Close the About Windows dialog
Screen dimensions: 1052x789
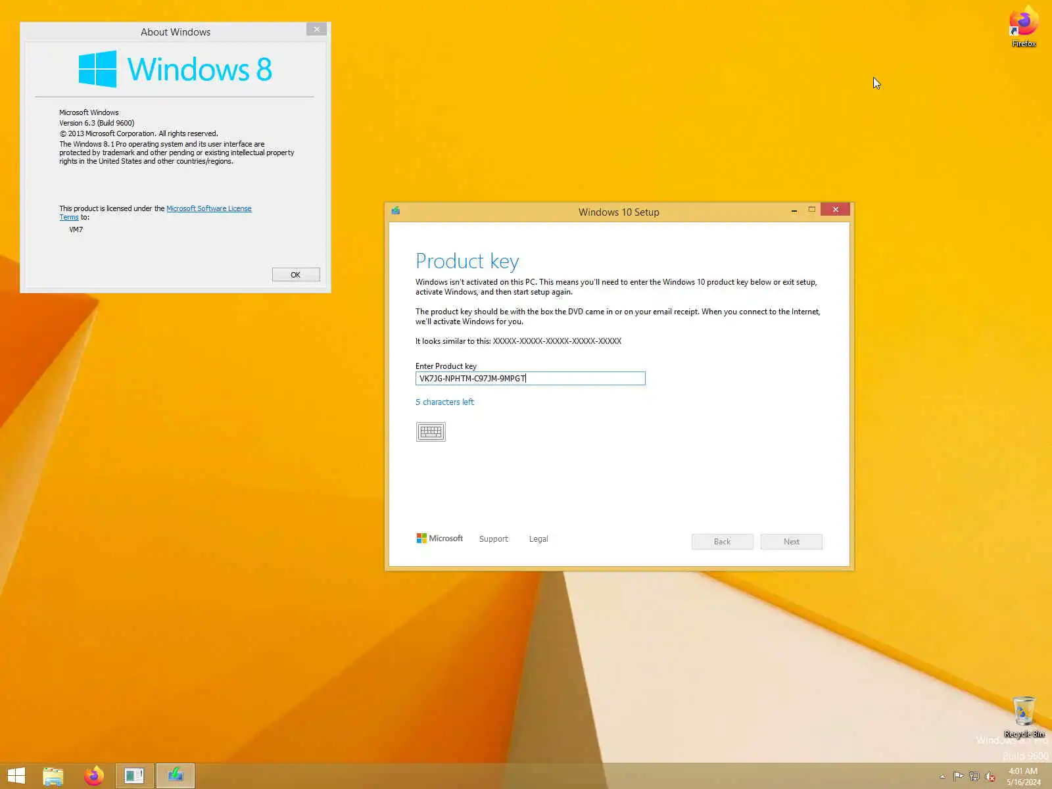coord(316,30)
